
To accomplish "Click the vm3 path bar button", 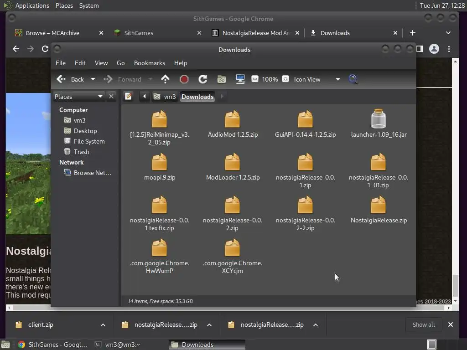I will click(x=165, y=97).
